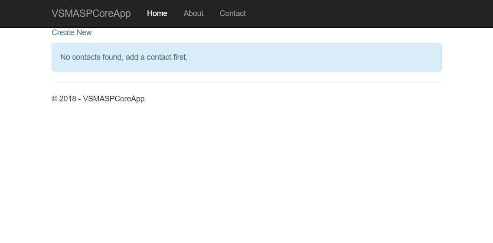The image size is (493, 243).
Task: Click VSMASPCoreApp text in the footer
Action: 114,99
